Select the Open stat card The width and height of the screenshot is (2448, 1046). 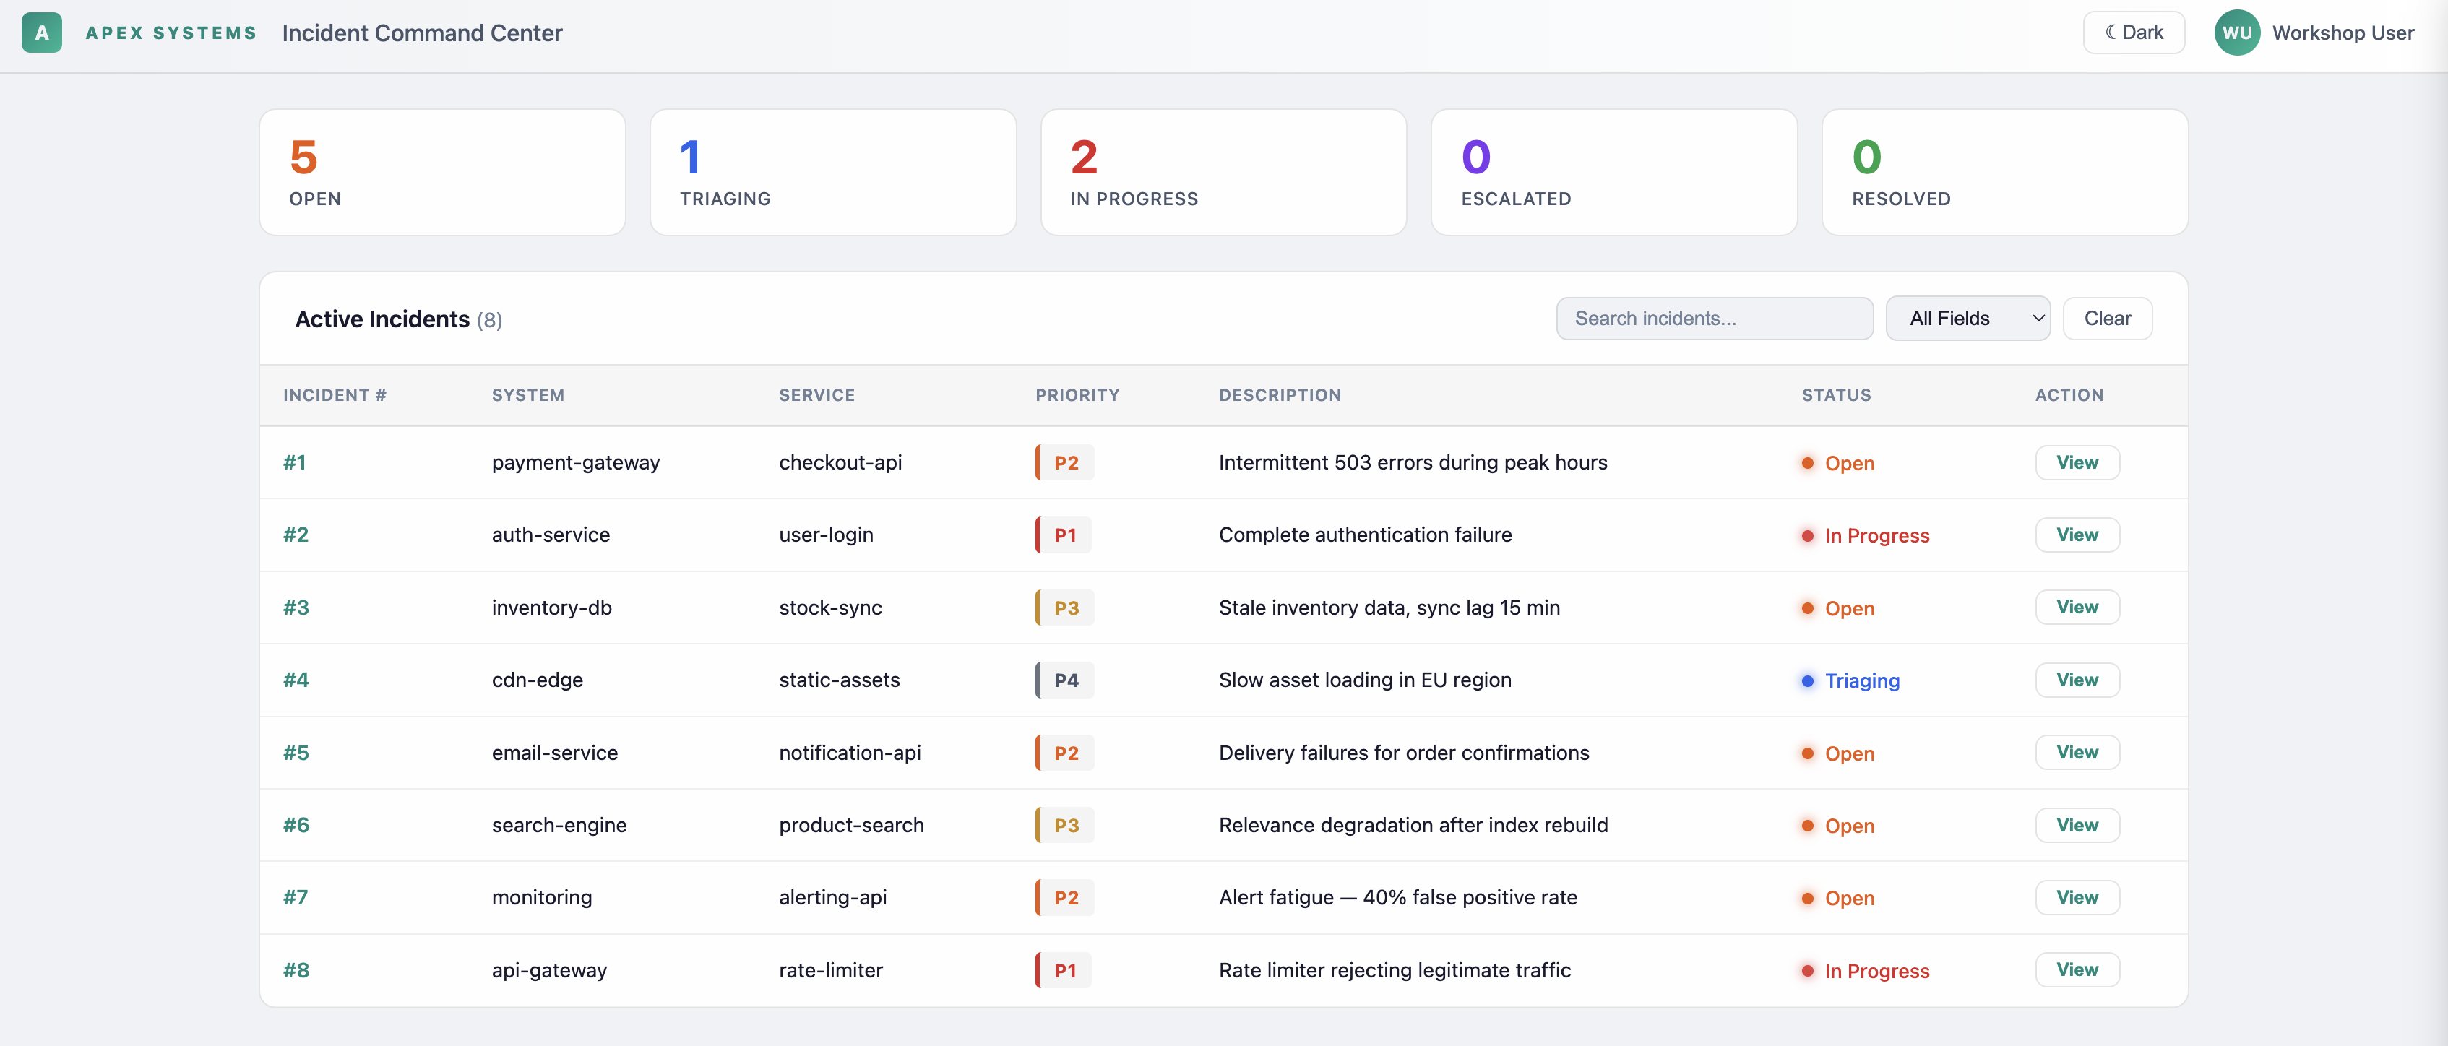click(442, 172)
